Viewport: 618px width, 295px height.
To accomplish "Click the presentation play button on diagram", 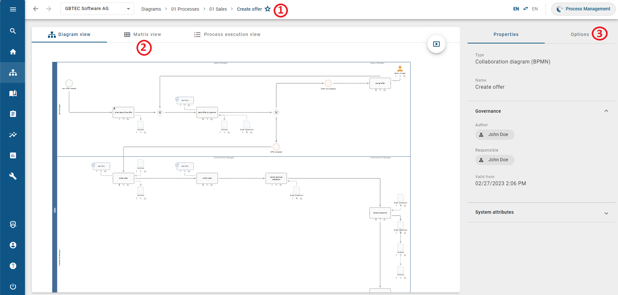I will click(436, 44).
